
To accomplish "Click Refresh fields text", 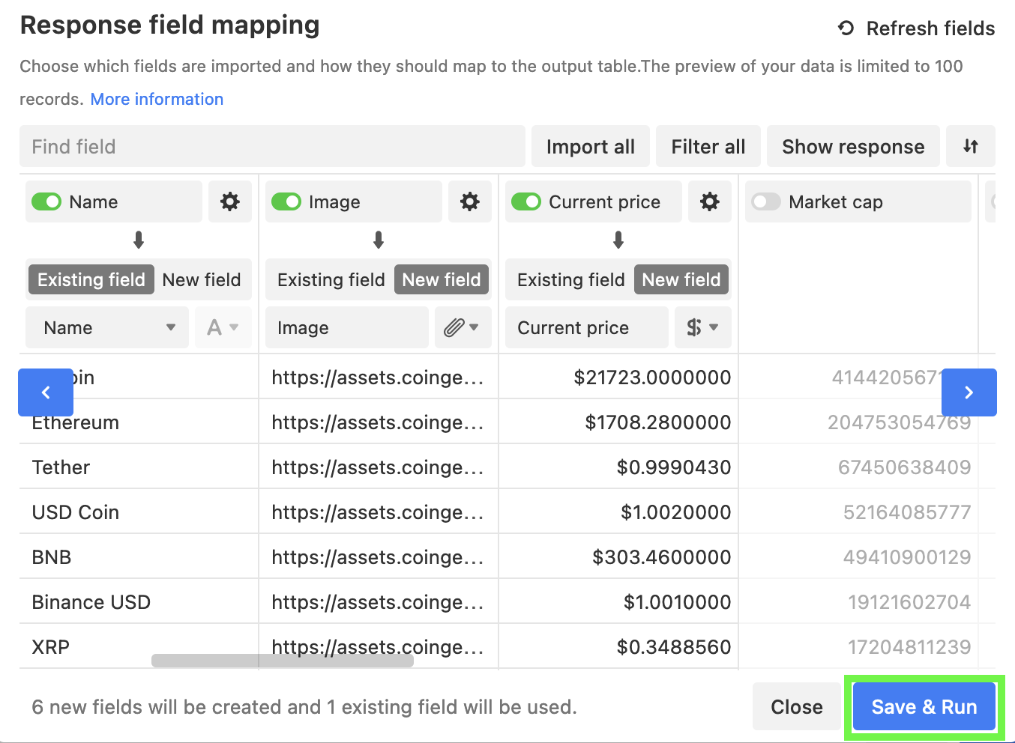I will (930, 28).
